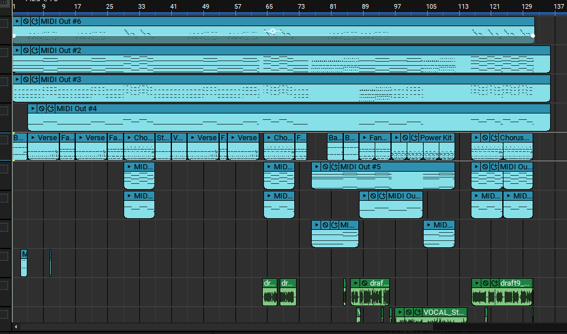This screenshot has width=567, height=334.
Task: Select the MIDI Out #3 clip name
Action: tap(61, 80)
